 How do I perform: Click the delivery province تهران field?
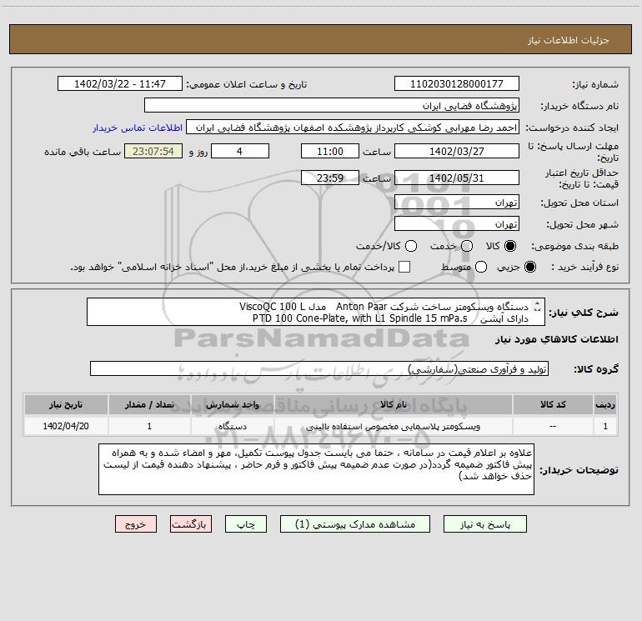pyautogui.click(x=457, y=202)
